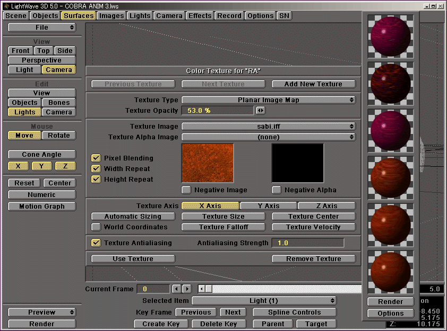Switch to the Images tab
This screenshot has width=447, height=331.
[111, 16]
